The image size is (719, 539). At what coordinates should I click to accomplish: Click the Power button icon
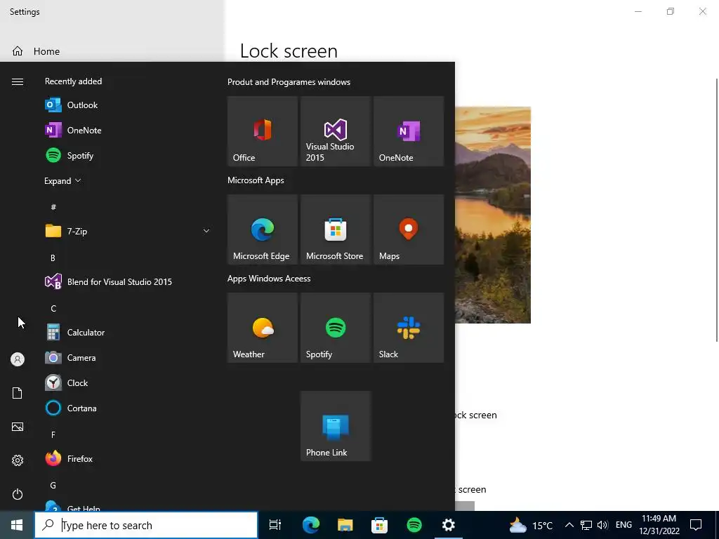[x=18, y=494]
